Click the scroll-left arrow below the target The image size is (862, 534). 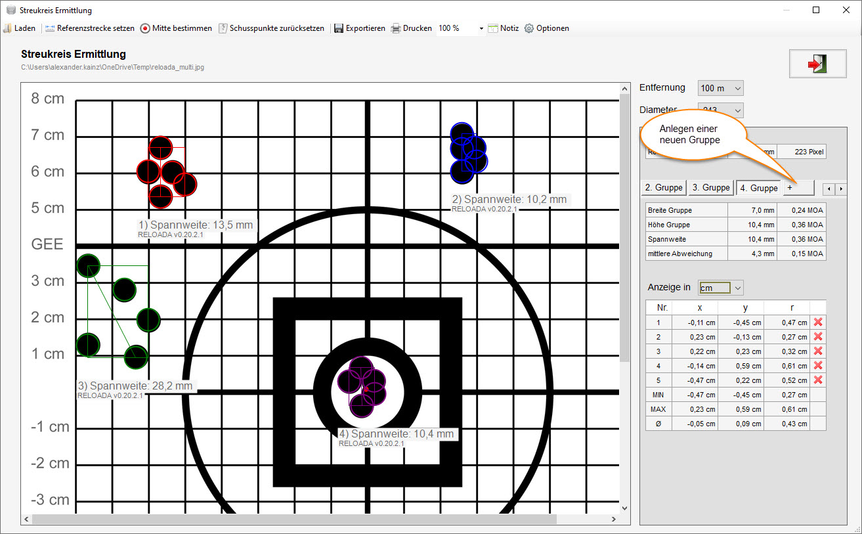click(x=26, y=519)
